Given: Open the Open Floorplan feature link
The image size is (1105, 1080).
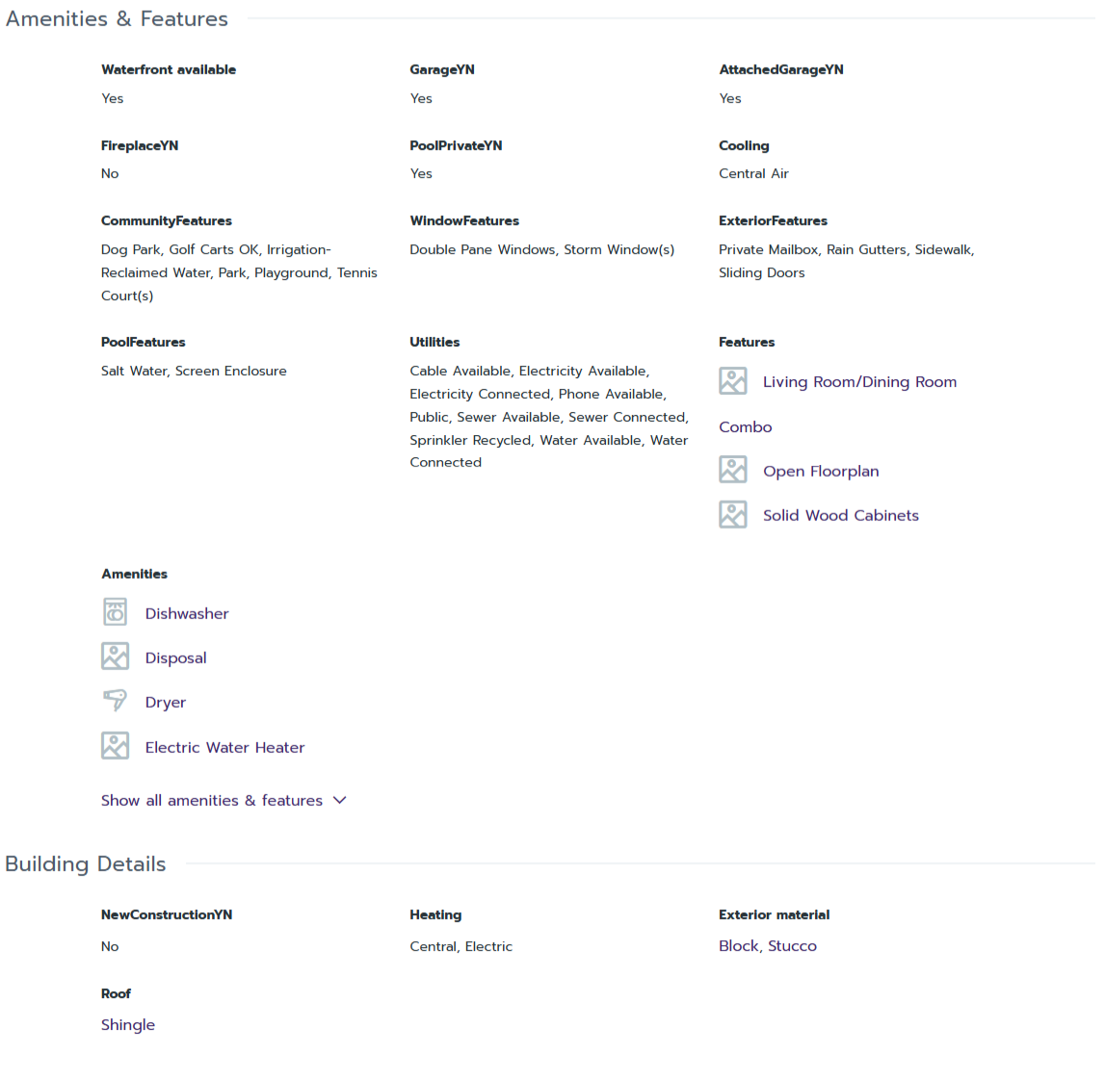Looking at the screenshot, I should 821,472.
